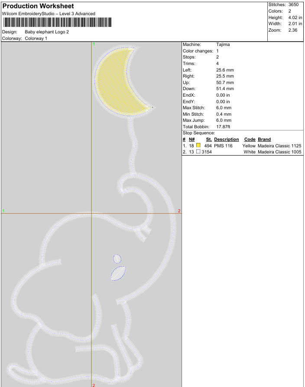Image resolution: width=305 pixels, height=387 pixels.
Task: Click the red marker 2 at right of horizontal axis
Action: [x=179, y=211]
